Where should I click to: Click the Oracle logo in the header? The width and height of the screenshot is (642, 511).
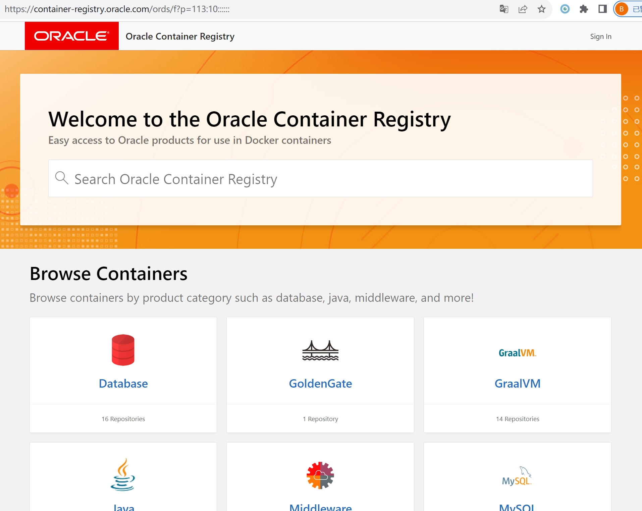pyautogui.click(x=71, y=36)
